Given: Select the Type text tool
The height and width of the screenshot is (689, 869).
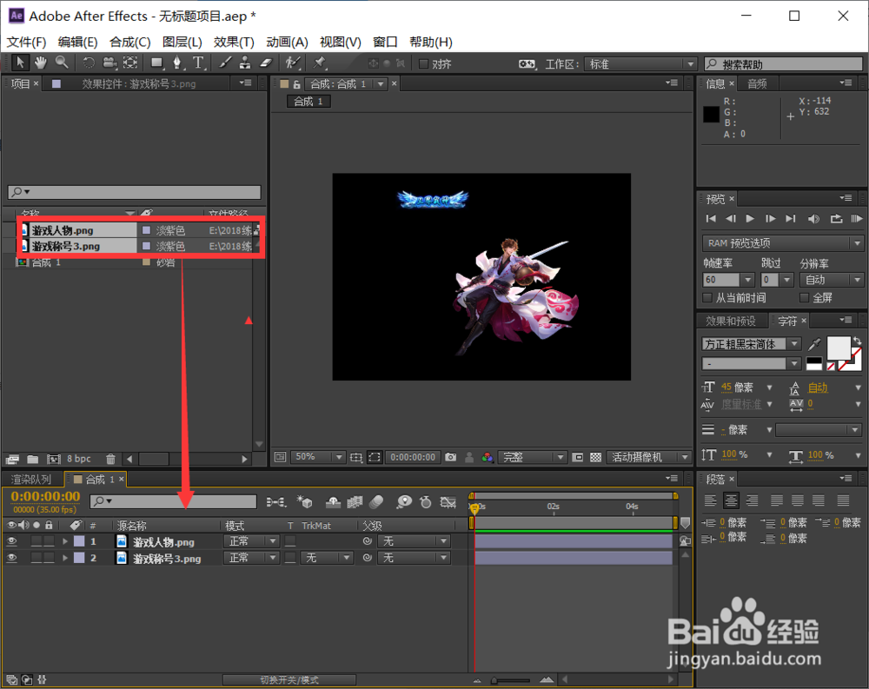Looking at the screenshot, I should point(198,63).
